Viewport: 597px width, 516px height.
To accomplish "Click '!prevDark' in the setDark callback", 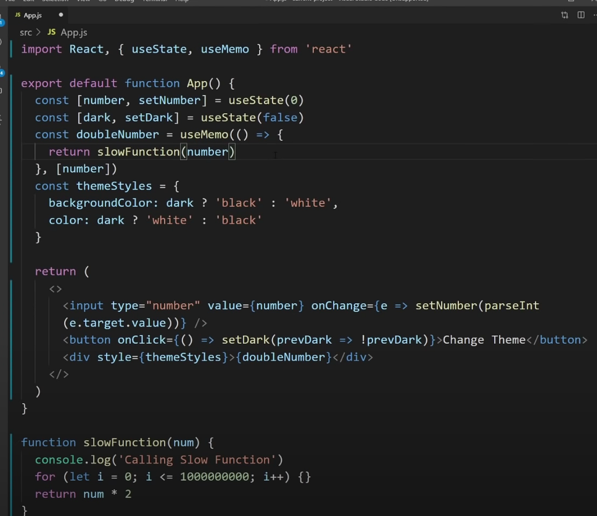I will pyautogui.click(x=391, y=340).
